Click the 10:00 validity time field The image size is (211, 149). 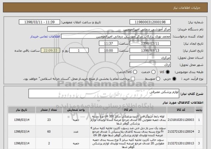coord(108,51)
